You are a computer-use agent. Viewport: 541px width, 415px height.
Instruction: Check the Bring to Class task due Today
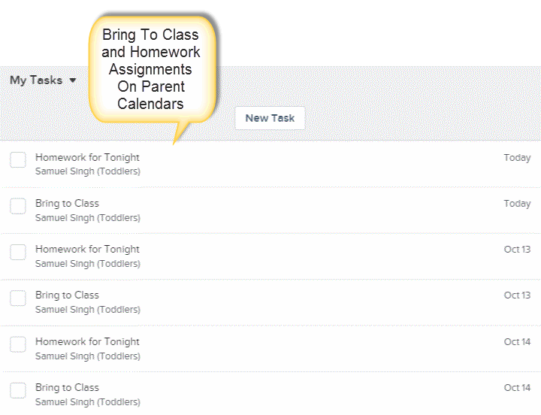[x=18, y=206]
